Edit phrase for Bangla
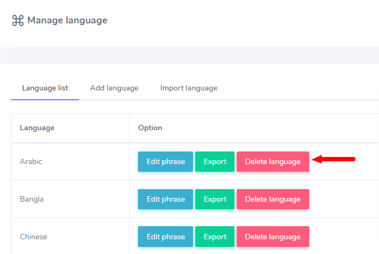The width and height of the screenshot is (379, 254). [165, 199]
